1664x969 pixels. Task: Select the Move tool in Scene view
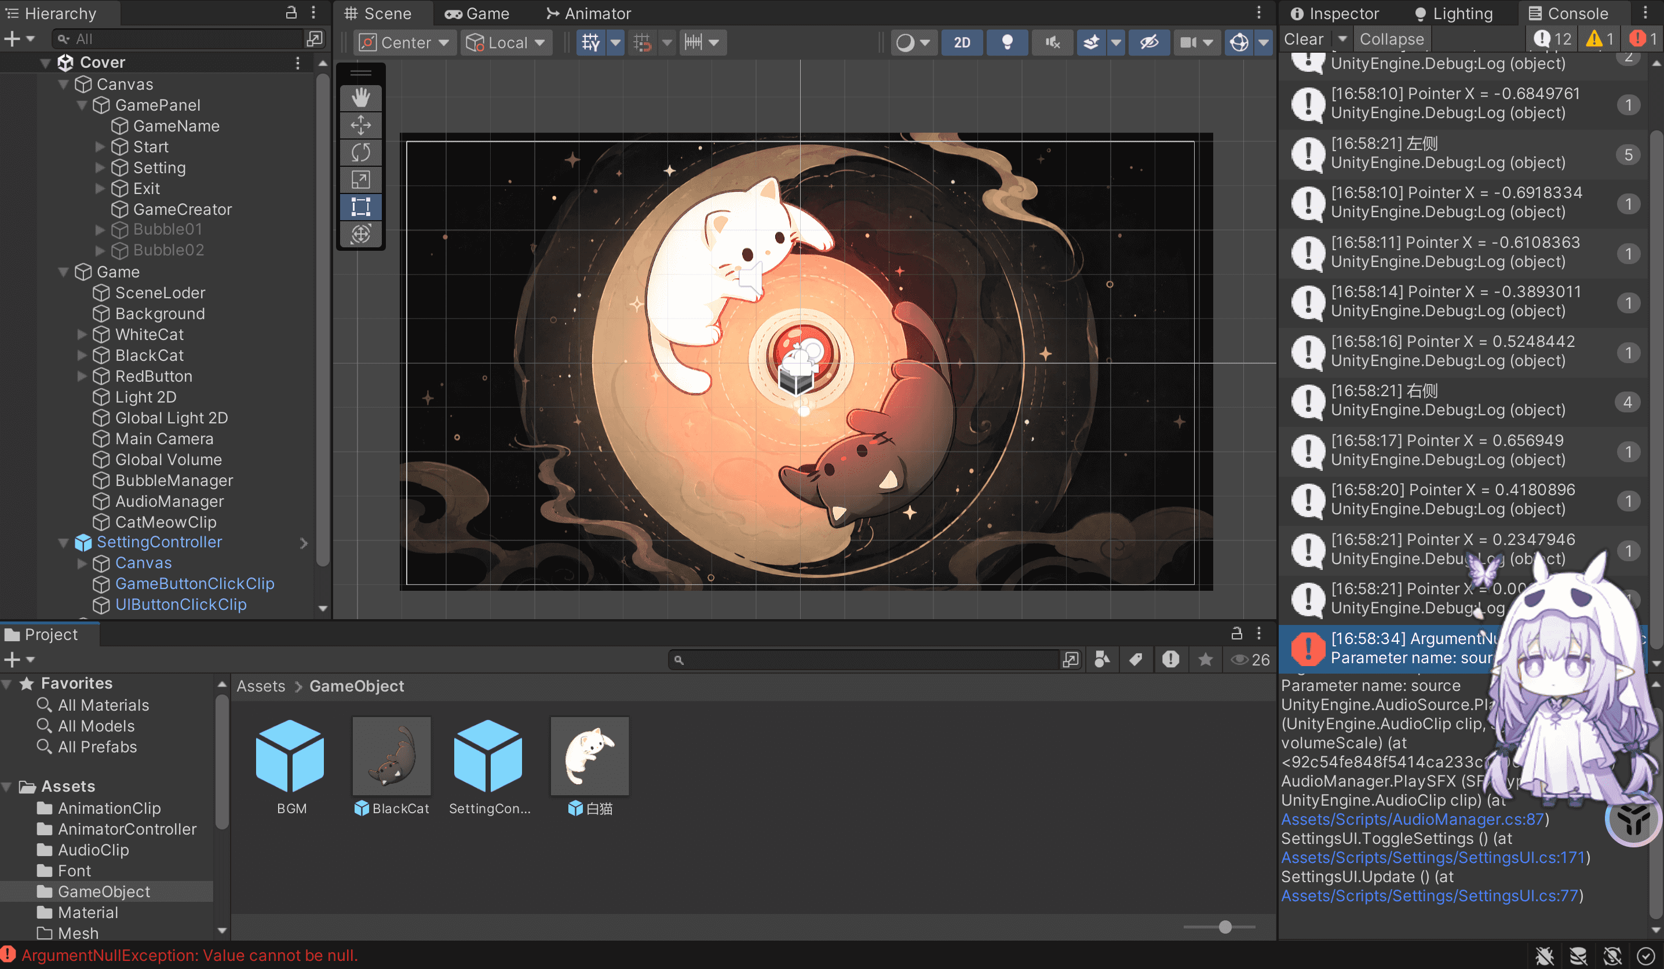[x=360, y=125]
